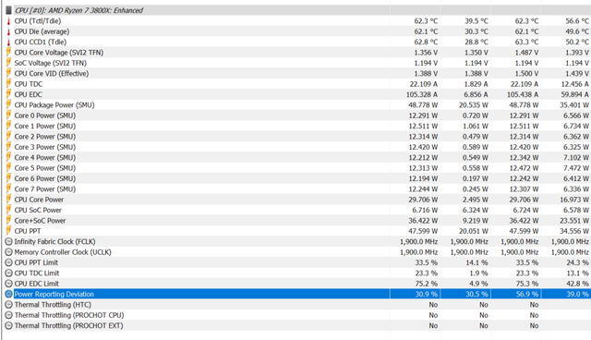Click lightning icon beside CPU EDC
This screenshot has width=591, height=340.
pos(8,94)
